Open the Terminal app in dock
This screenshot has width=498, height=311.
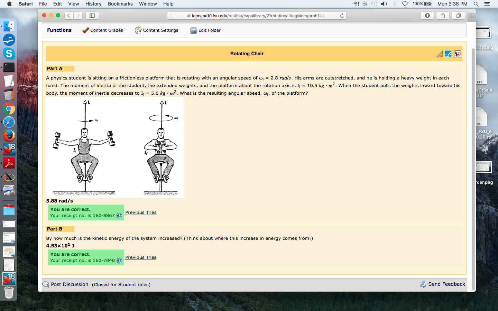(9, 67)
